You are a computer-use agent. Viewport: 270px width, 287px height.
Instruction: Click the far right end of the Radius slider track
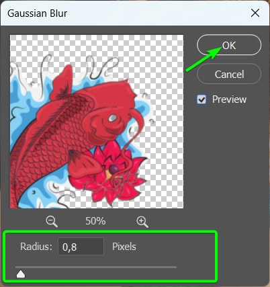tap(175, 267)
